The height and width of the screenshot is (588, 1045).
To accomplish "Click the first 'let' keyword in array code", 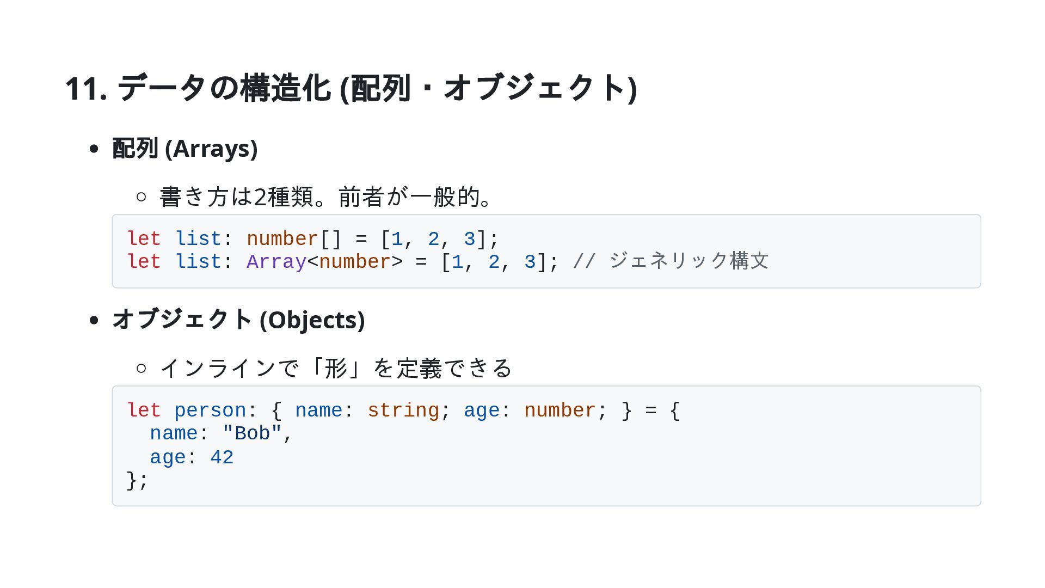I will [144, 239].
